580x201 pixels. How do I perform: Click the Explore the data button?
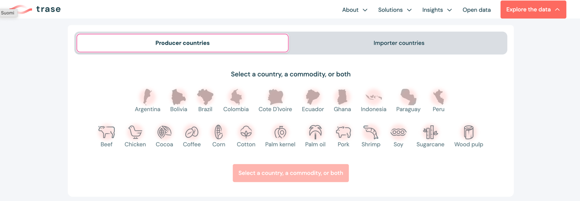click(533, 10)
